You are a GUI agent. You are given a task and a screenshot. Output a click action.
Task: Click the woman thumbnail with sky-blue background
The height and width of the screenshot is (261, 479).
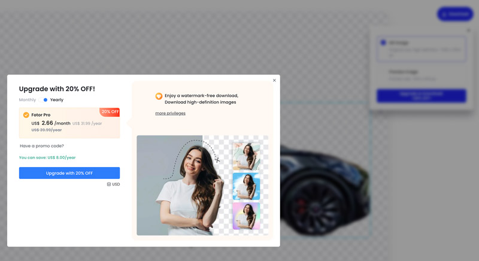point(246,186)
